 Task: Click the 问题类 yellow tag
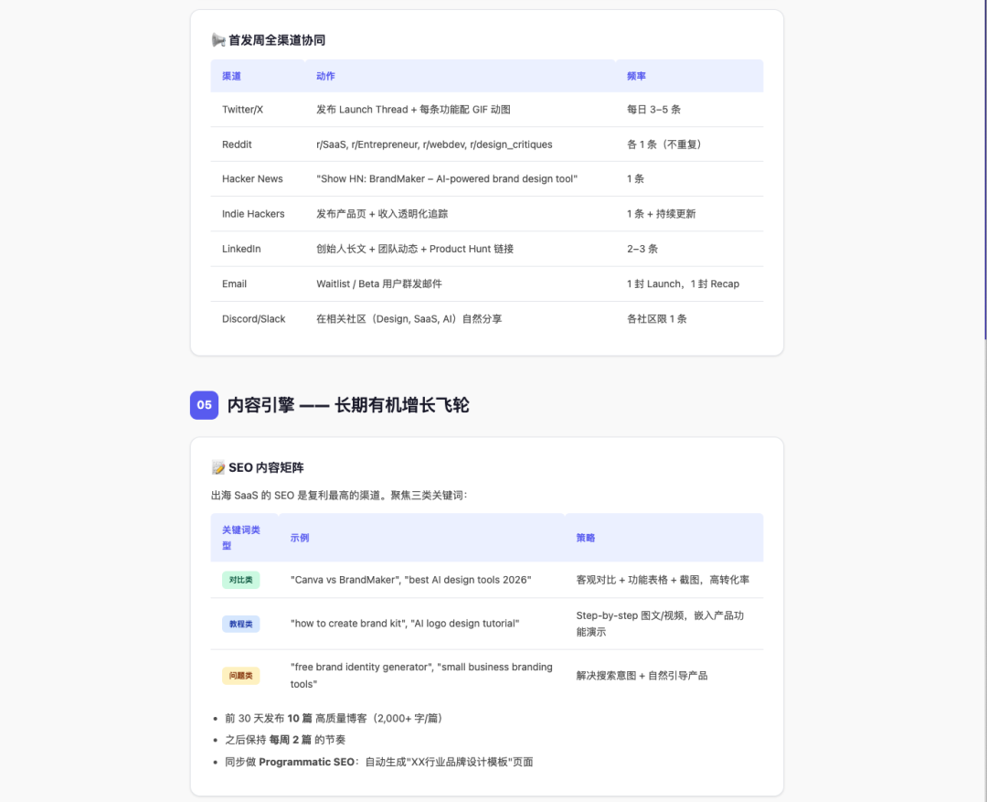click(240, 676)
